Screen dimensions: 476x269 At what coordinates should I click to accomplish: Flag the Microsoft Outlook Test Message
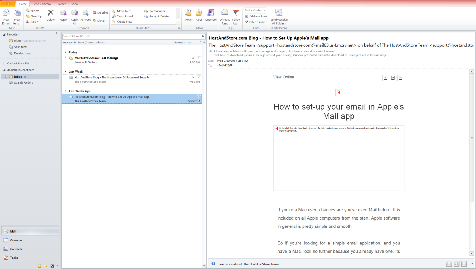[199, 58]
